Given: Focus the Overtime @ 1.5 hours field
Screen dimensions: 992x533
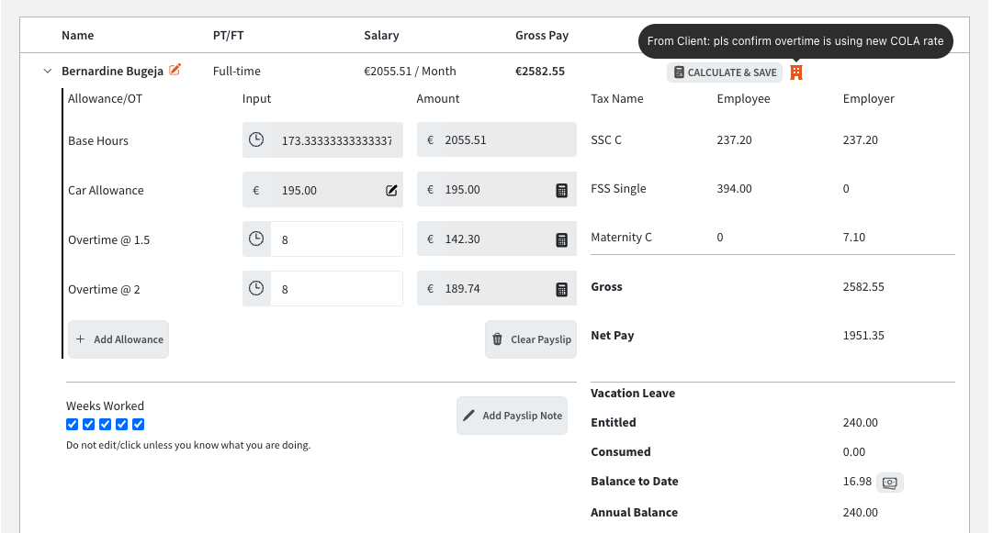Looking at the screenshot, I should [336, 239].
